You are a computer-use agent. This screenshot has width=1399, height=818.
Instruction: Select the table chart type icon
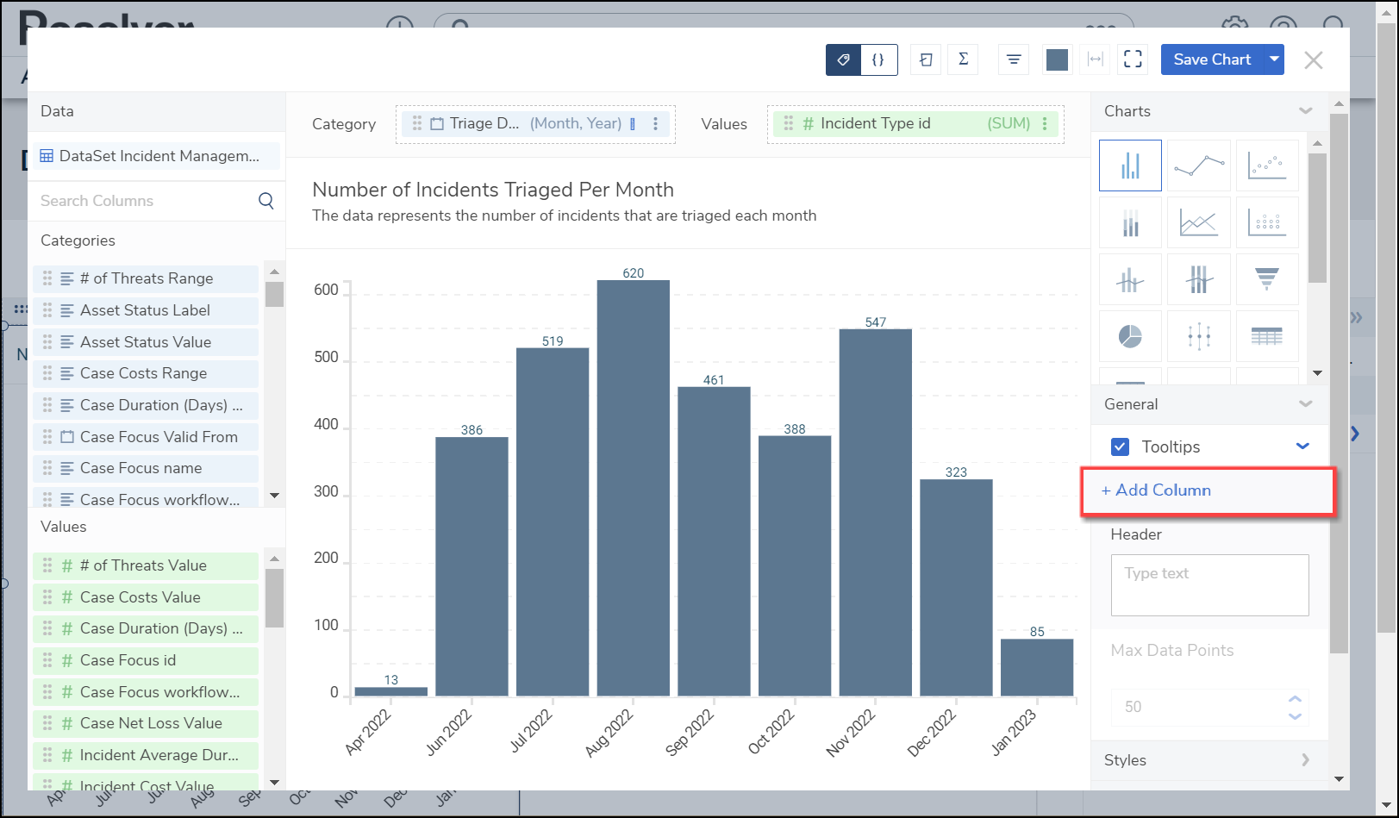click(x=1266, y=336)
